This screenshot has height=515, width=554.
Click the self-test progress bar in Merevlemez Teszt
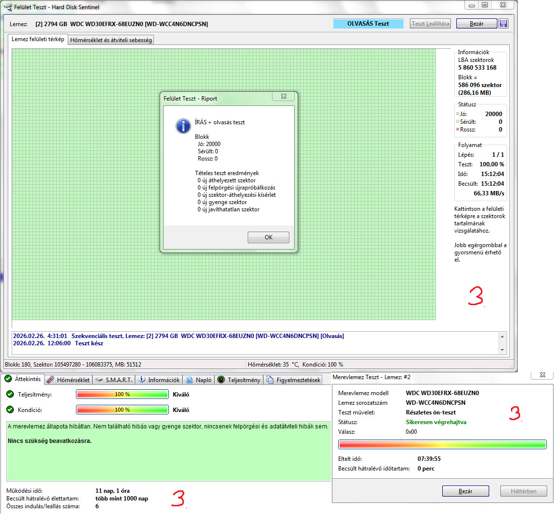pyautogui.click(x=442, y=444)
